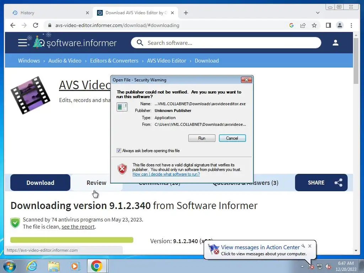Open the Software Informer hamburger menu
364x273 pixels.
[x=22, y=43]
